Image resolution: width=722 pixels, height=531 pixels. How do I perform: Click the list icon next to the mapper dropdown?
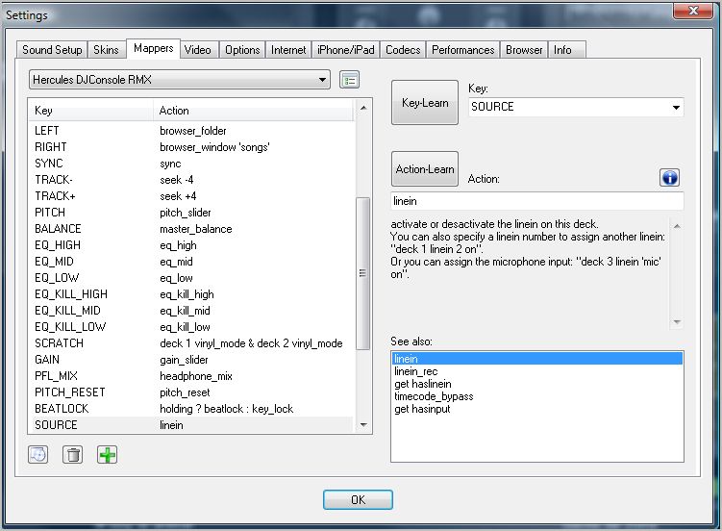click(x=349, y=80)
